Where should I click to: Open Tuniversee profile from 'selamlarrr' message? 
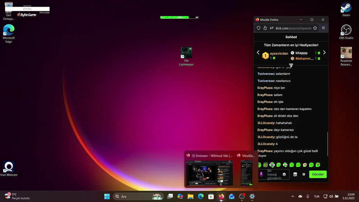(x=266, y=74)
